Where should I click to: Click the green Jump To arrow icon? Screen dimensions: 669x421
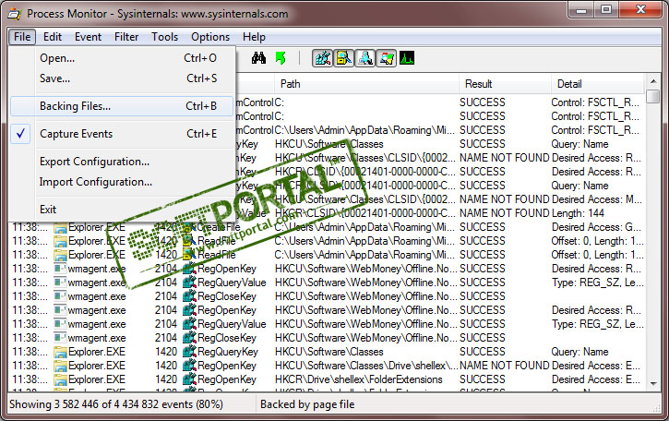pos(281,58)
